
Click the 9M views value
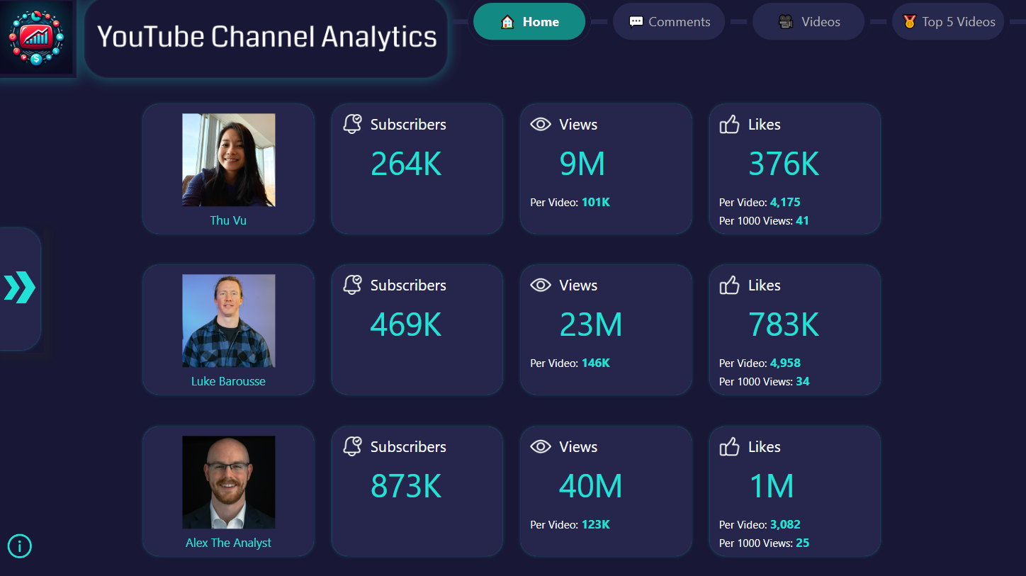click(x=582, y=164)
